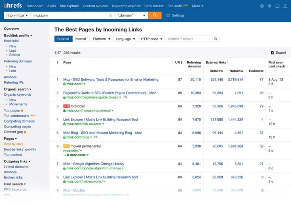Open the Overview sidebar link
Viewport: 291px width, 206px height.
[x=11, y=29]
